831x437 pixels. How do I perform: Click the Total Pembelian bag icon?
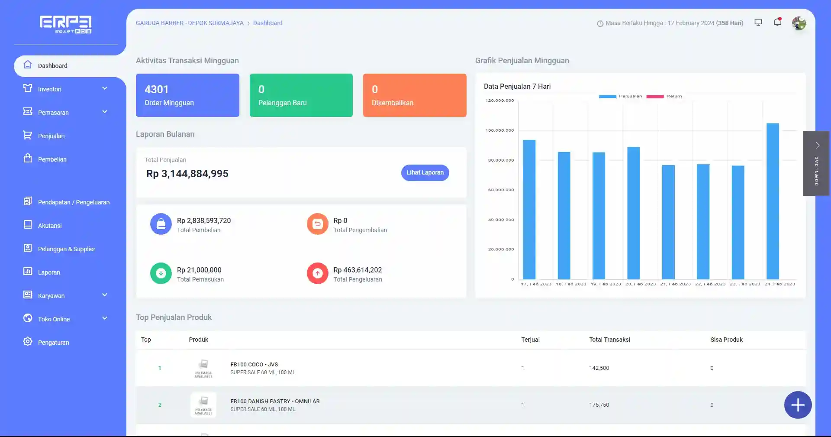[x=161, y=224]
